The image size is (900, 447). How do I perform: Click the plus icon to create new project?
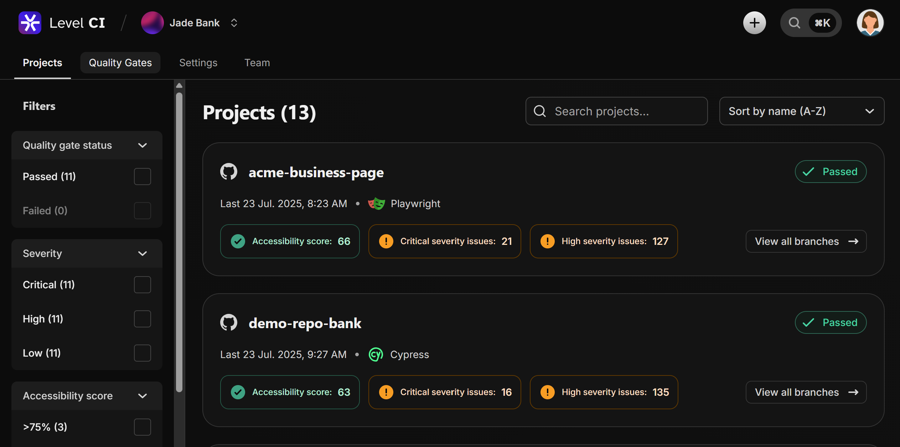pos(754,22)
